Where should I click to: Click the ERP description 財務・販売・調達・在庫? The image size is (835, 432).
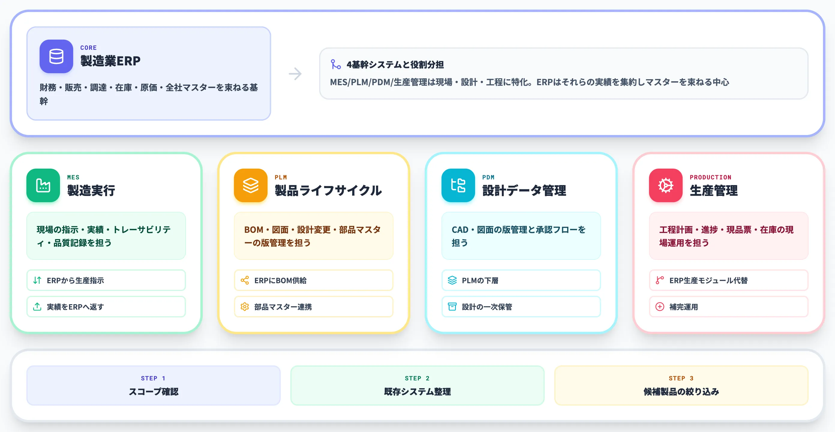[x=149, y=94]
